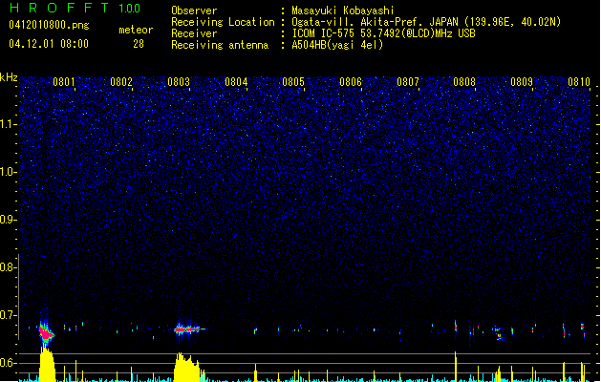Click the 0808 time marker
This screenshot has height=382, width=601.
click(x=464, y=82)
